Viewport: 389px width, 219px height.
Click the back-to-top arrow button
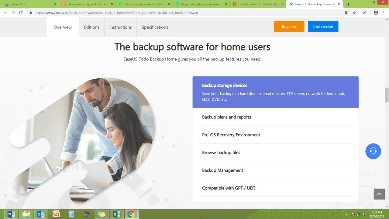pyautogui.click(x=379, y=194)
